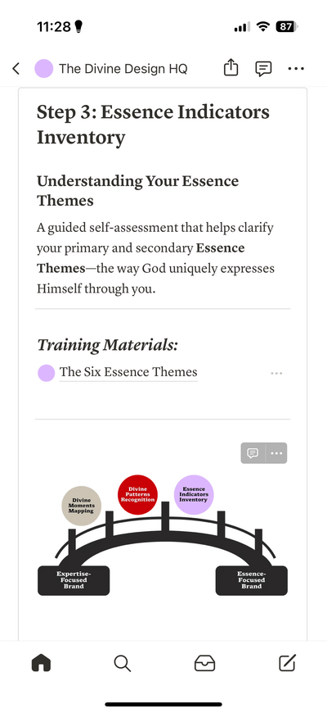Open the Search tab
The width and height of the screenshot is (327, 713).
[122, 664]
